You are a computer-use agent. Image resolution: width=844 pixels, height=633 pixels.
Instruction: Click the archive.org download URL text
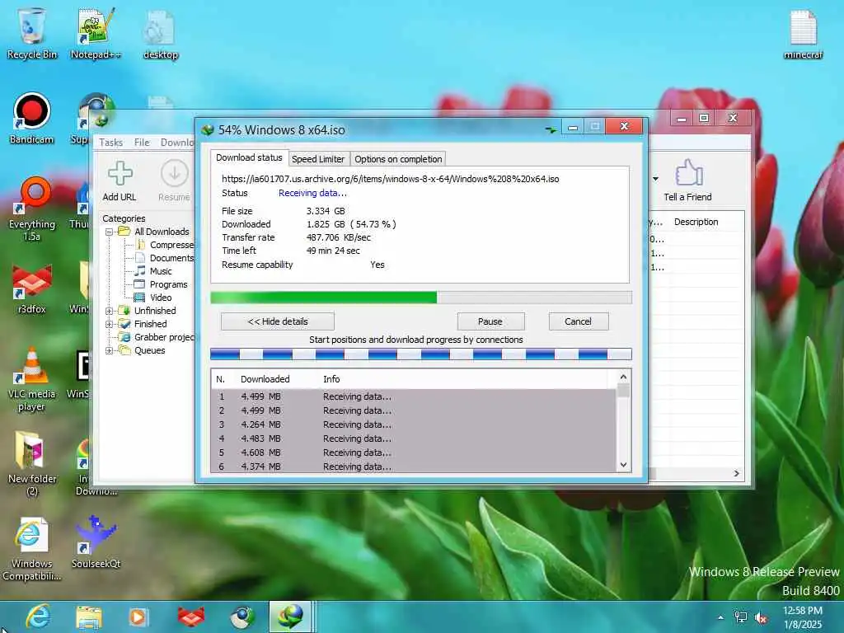(390, 179)
